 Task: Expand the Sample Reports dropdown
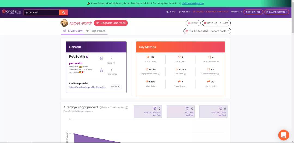tap(277, 12)
